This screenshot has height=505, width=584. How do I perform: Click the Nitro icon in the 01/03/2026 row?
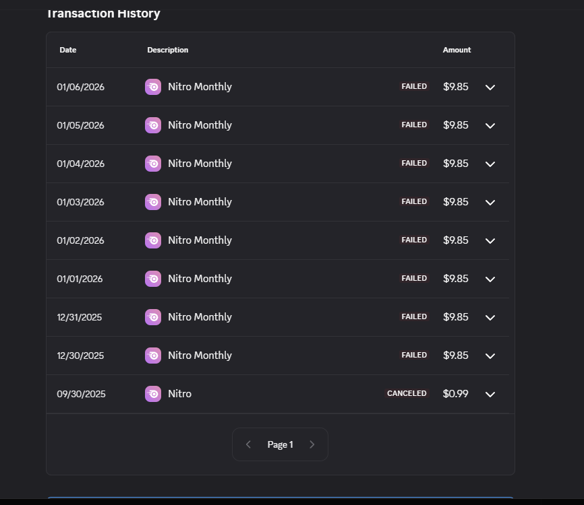(x=153, y=202)
